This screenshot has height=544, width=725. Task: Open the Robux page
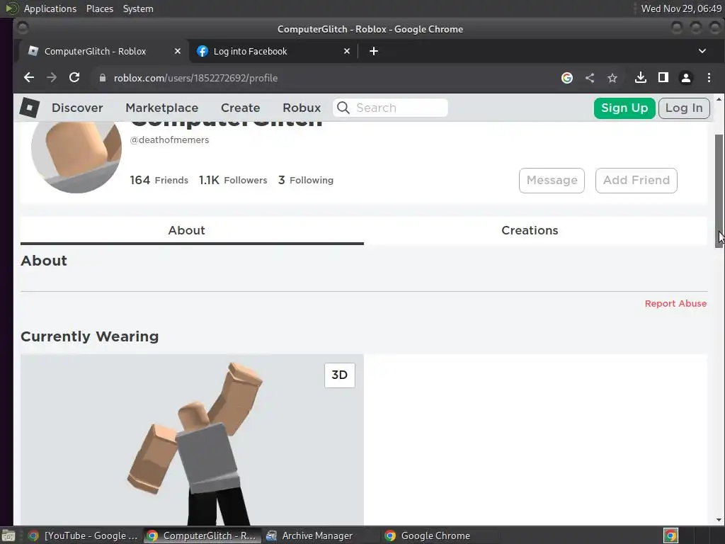pyautogui.click(x=302, y=108)
